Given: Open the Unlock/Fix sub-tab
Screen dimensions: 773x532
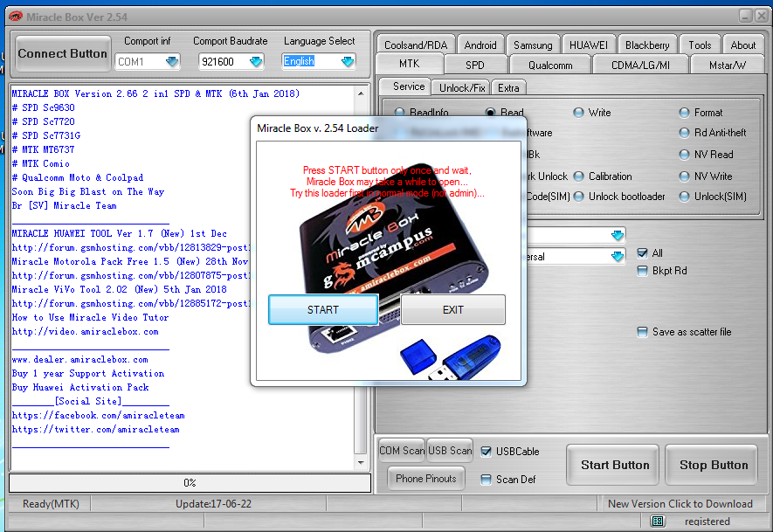Looking at the screenshot, I should point(461,87).
